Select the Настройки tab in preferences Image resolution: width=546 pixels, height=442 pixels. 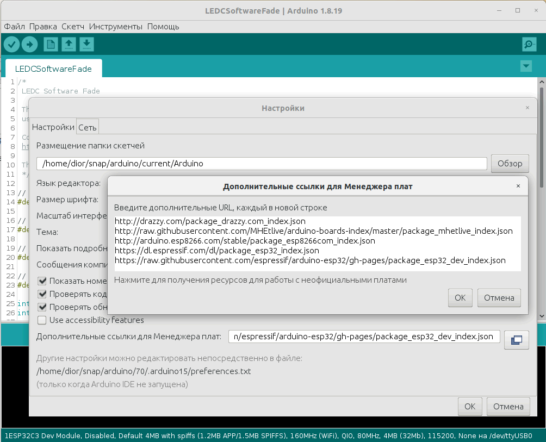53,127
